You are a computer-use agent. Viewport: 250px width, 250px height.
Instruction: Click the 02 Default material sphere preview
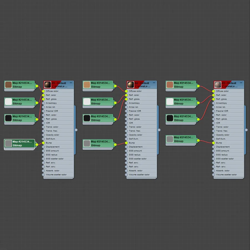pos(131,85)
